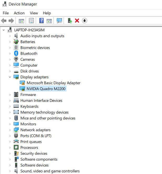Expand the Keyboards category arrow
The image size is (162, 174).
point(10,106)
